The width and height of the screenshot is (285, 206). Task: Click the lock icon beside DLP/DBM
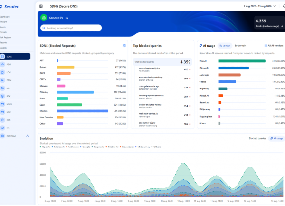point(28,136)
